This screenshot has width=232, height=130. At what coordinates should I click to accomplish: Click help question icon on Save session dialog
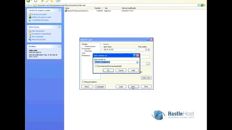134,56
